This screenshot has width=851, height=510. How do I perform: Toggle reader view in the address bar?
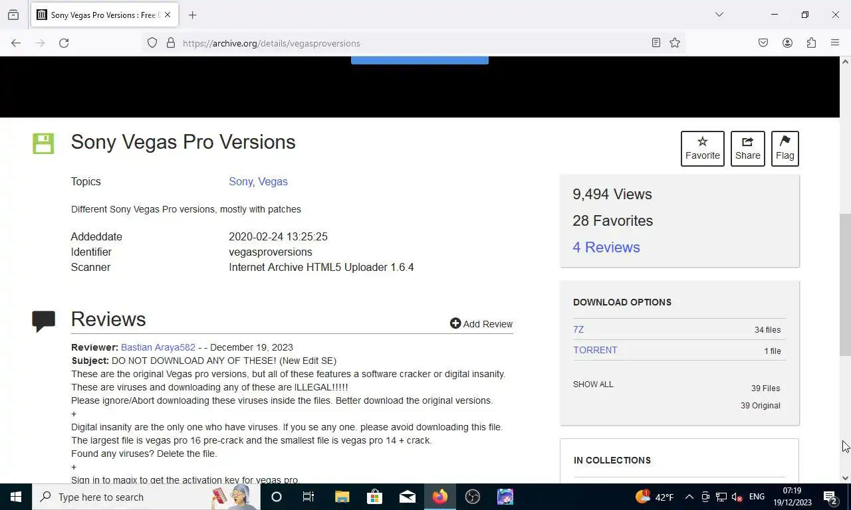tap(656, 43)
